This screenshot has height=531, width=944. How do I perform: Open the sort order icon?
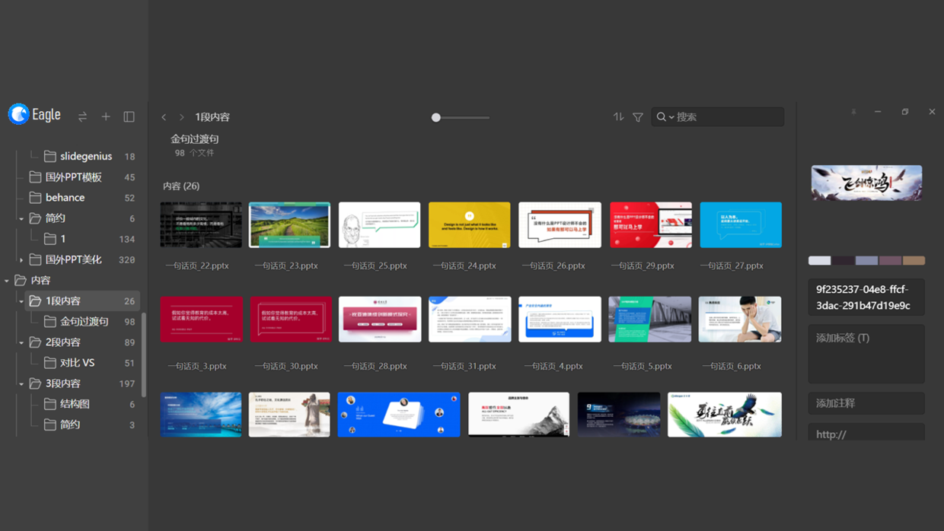pyautogui.click(x=618, y=117)
